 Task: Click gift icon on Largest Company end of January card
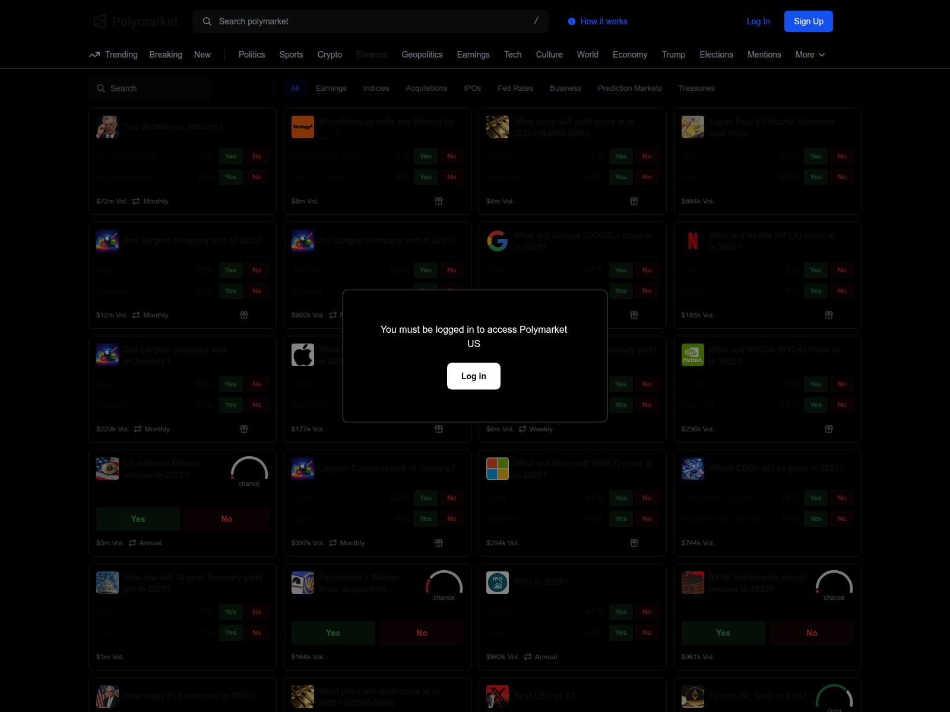439,543
